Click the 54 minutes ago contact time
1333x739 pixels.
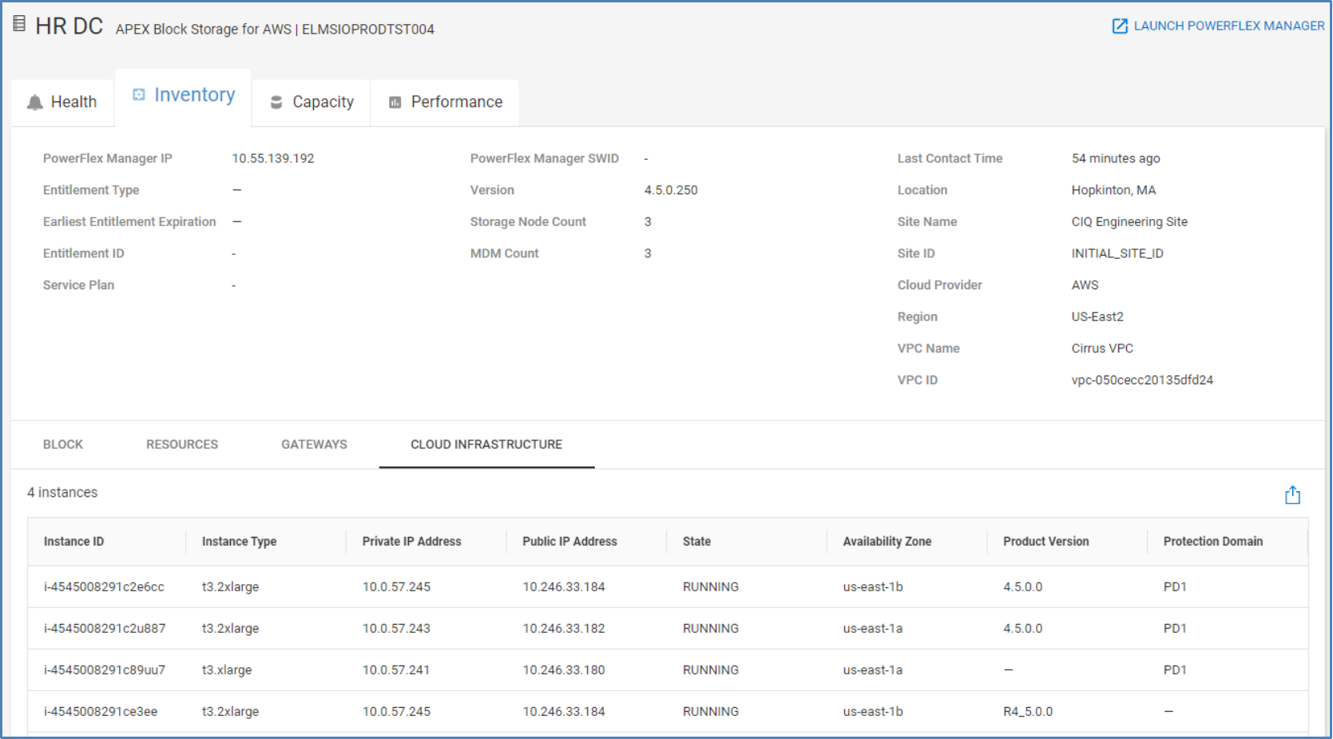[x=1116, y=159]
